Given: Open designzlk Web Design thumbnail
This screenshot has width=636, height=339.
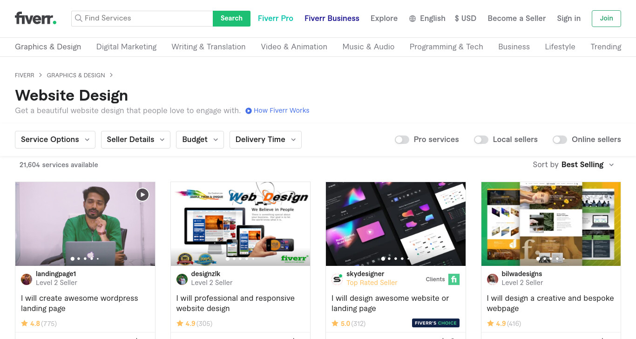Looking at the screenshot, I should (x=240, y=224).
